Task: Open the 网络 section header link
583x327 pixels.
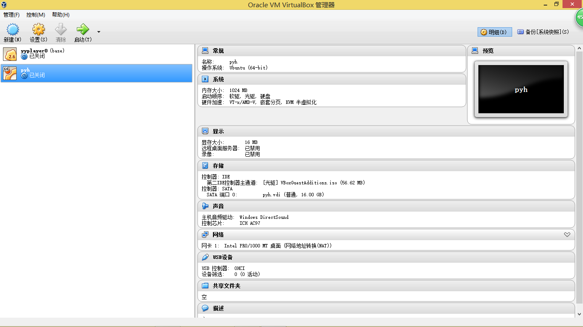Action: point(218,235)
